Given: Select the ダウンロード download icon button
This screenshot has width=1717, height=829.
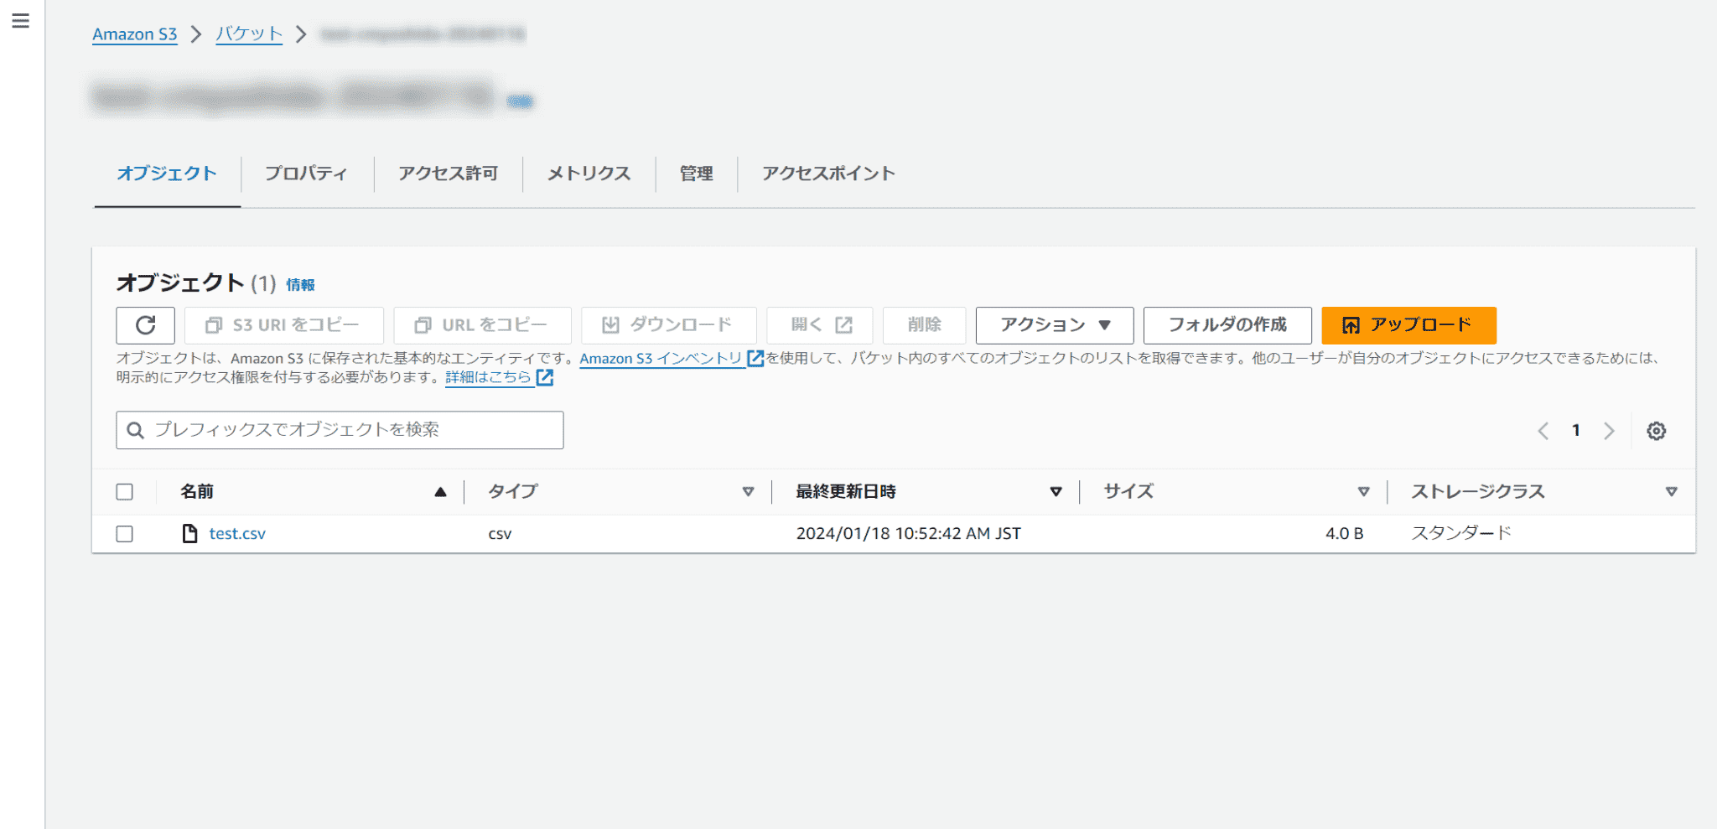Looking at the screenshot, I should 611,325.
